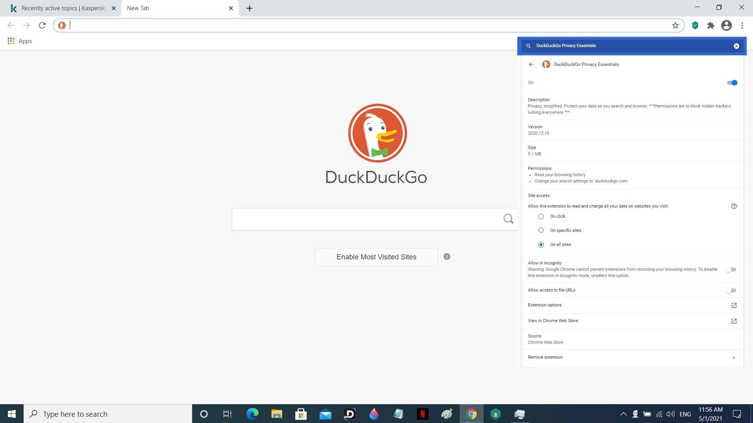Image resolution: width=753 pixels, height=423 pixels.
Task: Click Enable Most Visited Sites button
Action: [x=376, y=257]
